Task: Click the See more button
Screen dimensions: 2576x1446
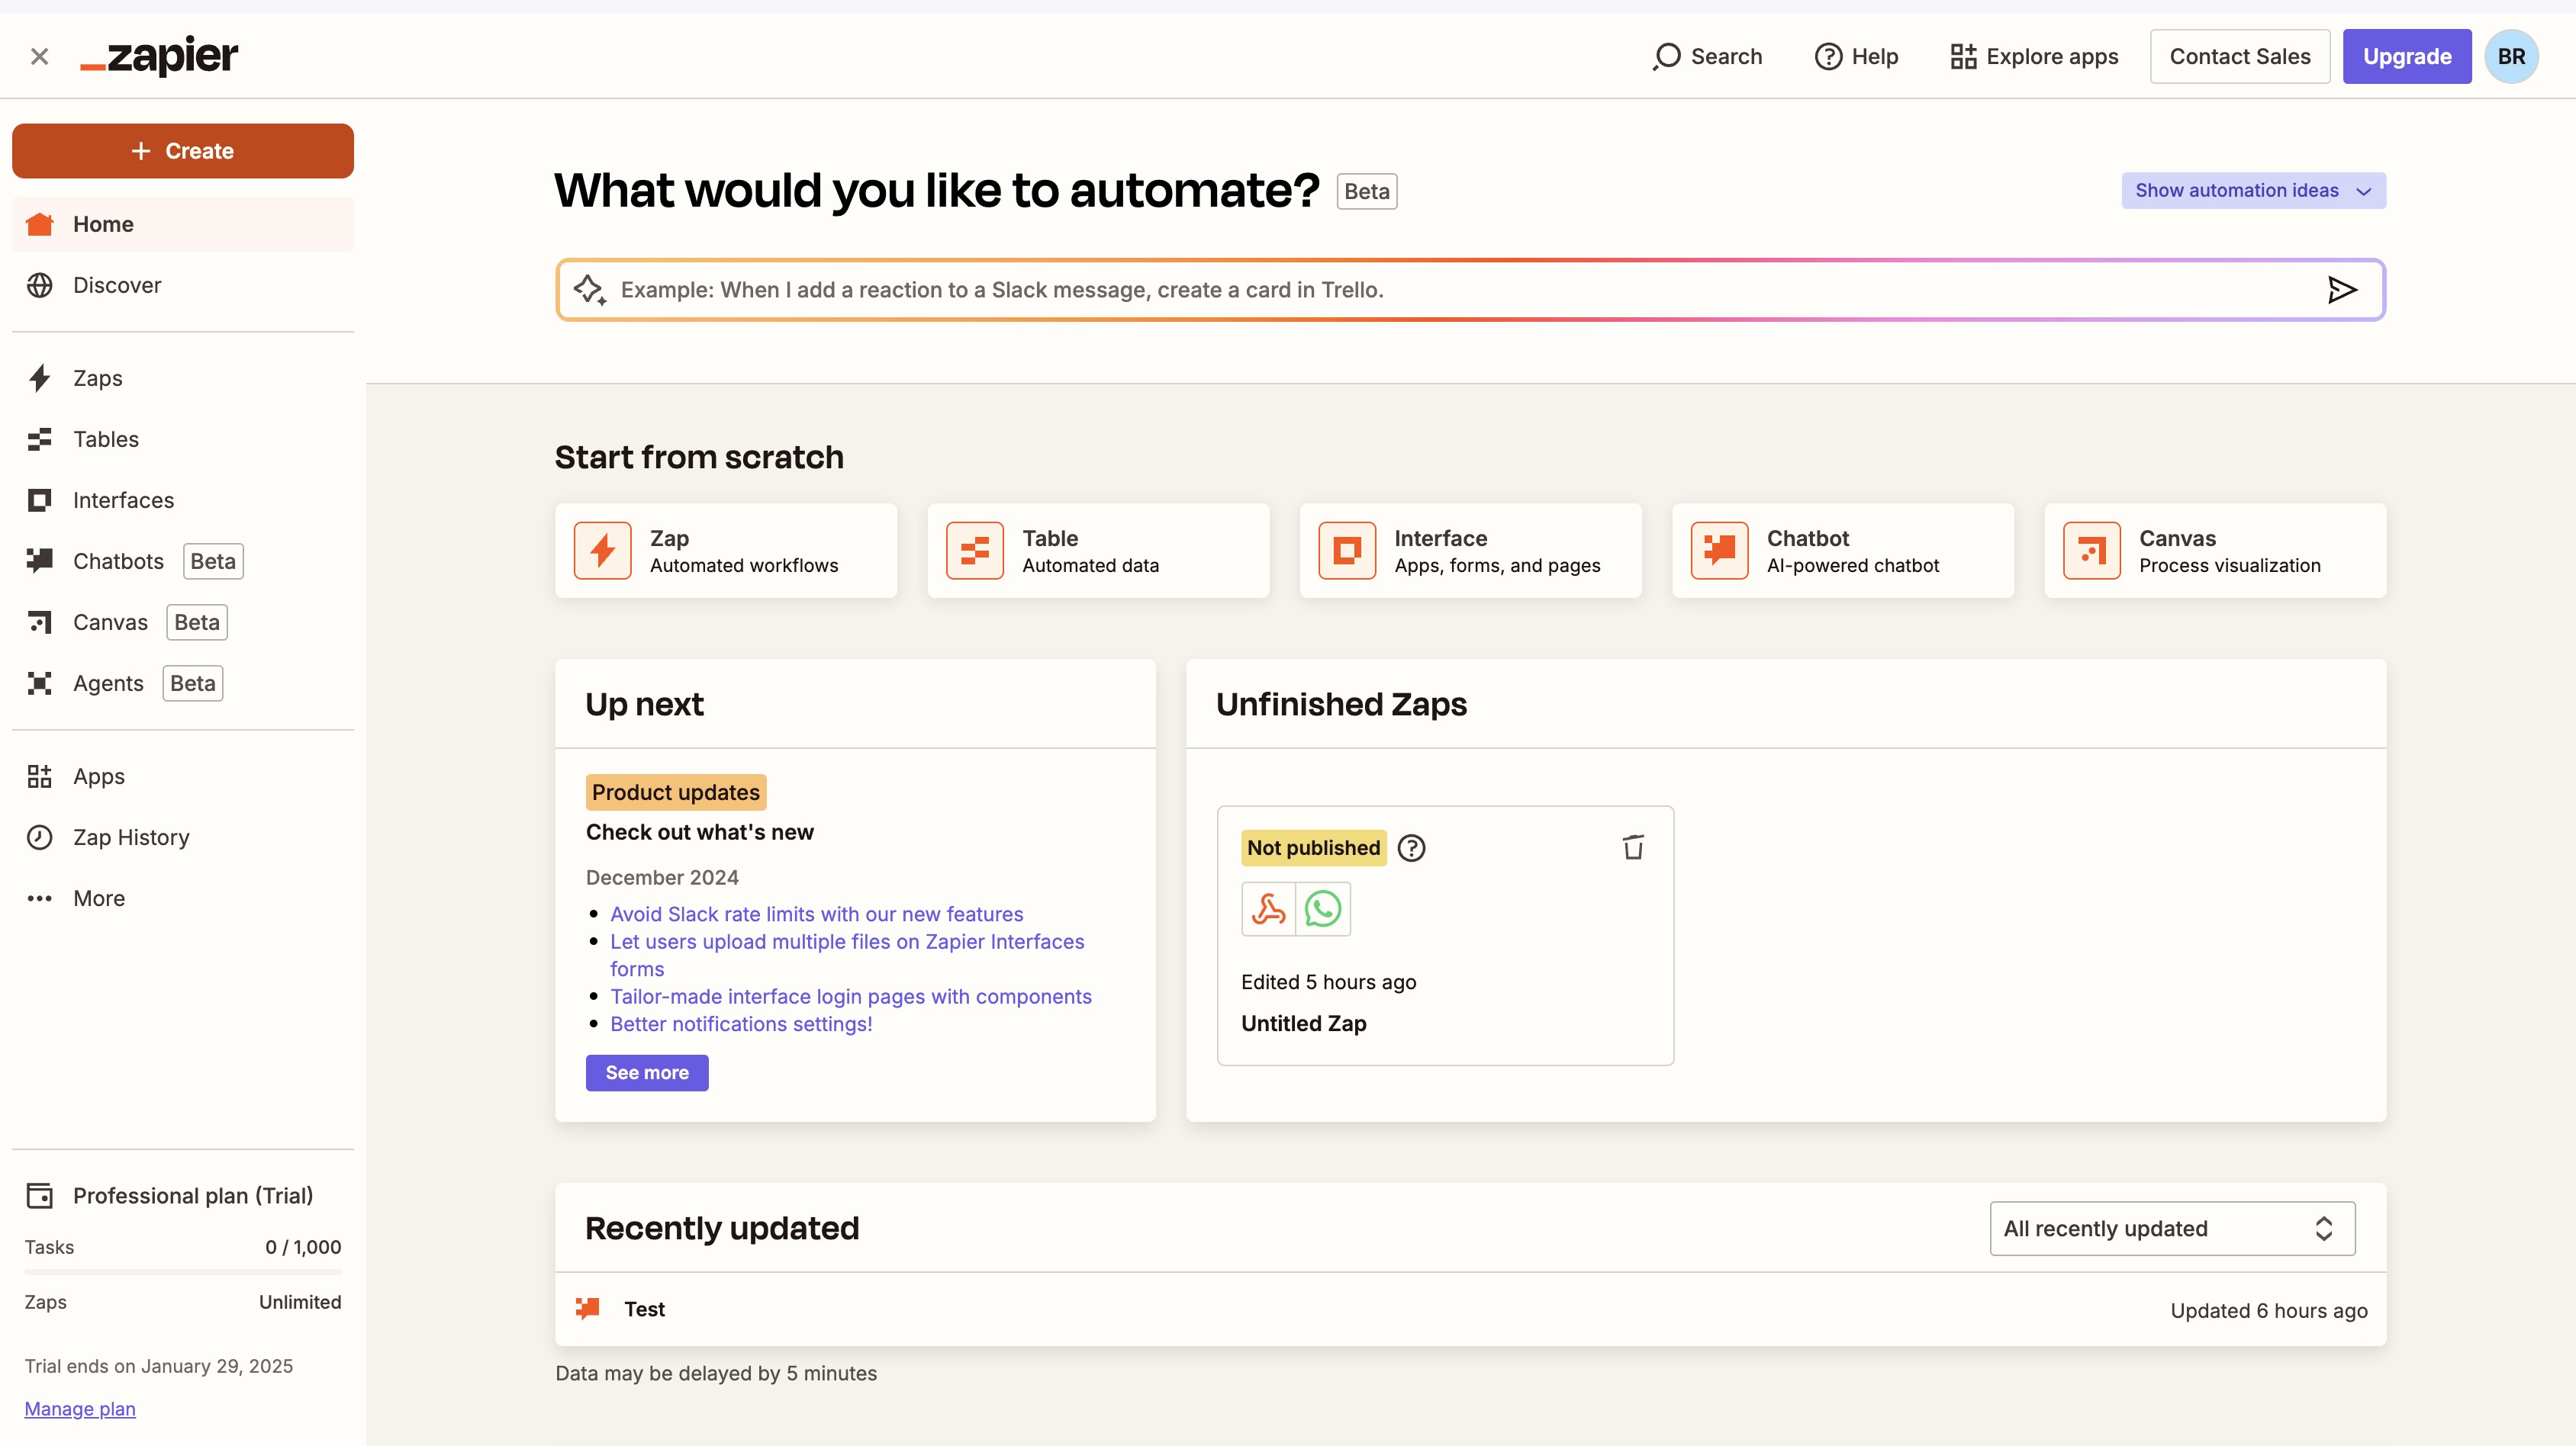Action: 647,1072
